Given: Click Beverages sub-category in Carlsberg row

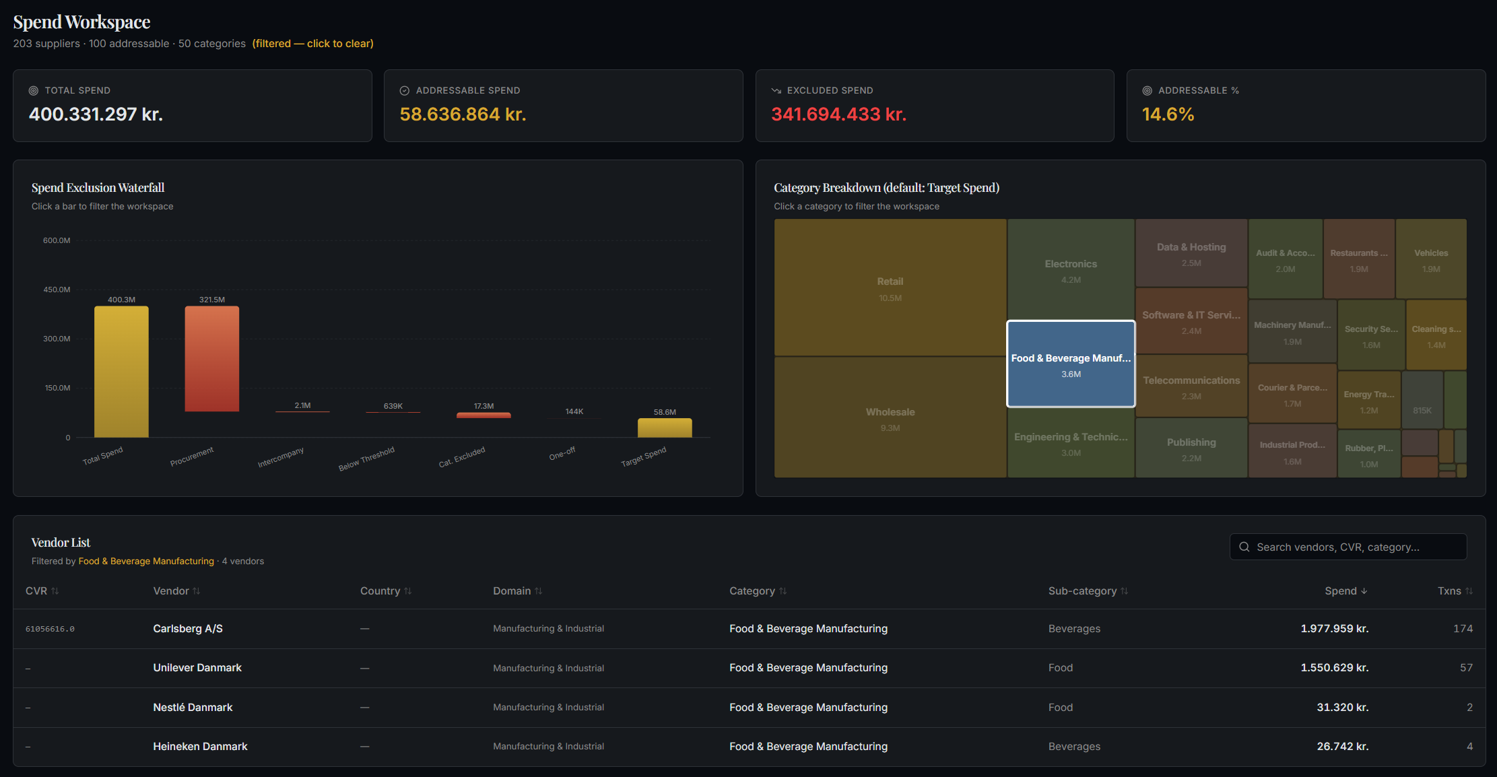Looking at the screenshot, I should (1074, 629).
